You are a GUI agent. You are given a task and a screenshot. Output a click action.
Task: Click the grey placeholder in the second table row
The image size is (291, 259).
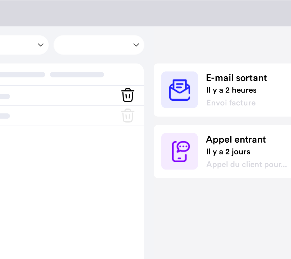pyautogui.click(x=5, y=116)
